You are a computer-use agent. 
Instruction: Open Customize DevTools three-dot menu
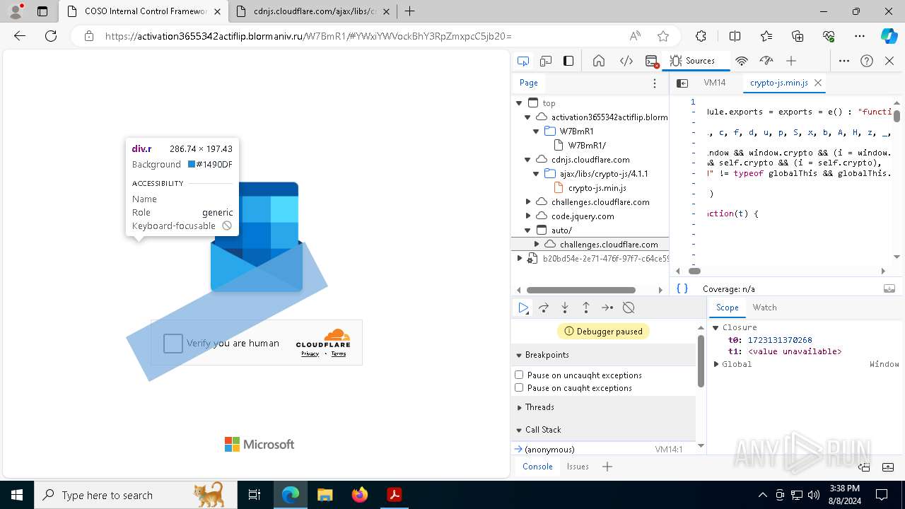pos(844,61)
